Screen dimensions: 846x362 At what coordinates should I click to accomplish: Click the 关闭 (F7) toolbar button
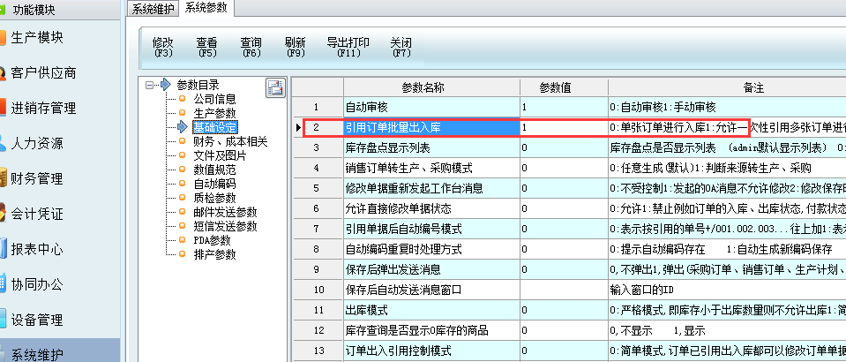point(401,48)
